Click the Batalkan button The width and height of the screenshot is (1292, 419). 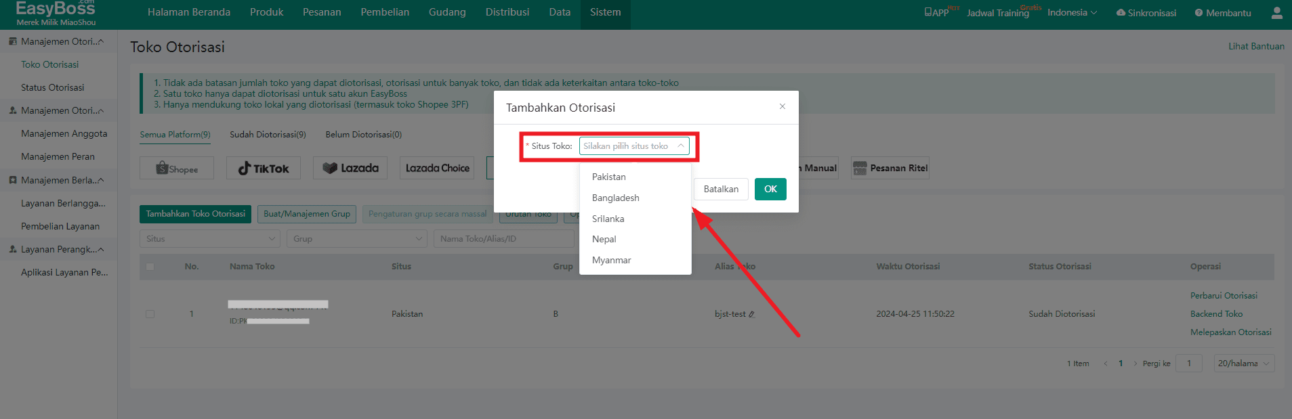[x=721, y=189]
